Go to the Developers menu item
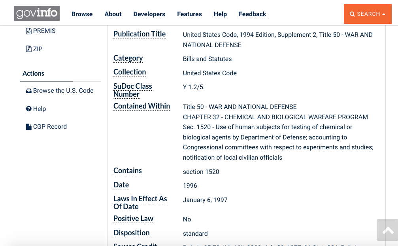 (x=149, y=14)
